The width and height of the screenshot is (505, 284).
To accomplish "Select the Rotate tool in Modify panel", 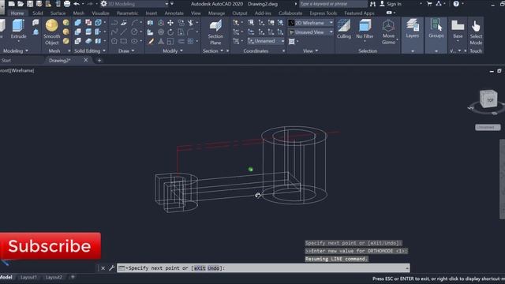I will 170,32.
